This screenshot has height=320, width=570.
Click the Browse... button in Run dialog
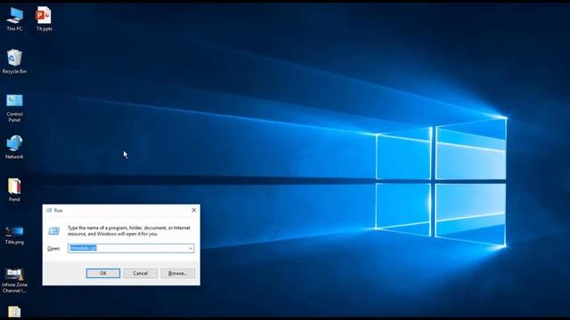point(178,273)
